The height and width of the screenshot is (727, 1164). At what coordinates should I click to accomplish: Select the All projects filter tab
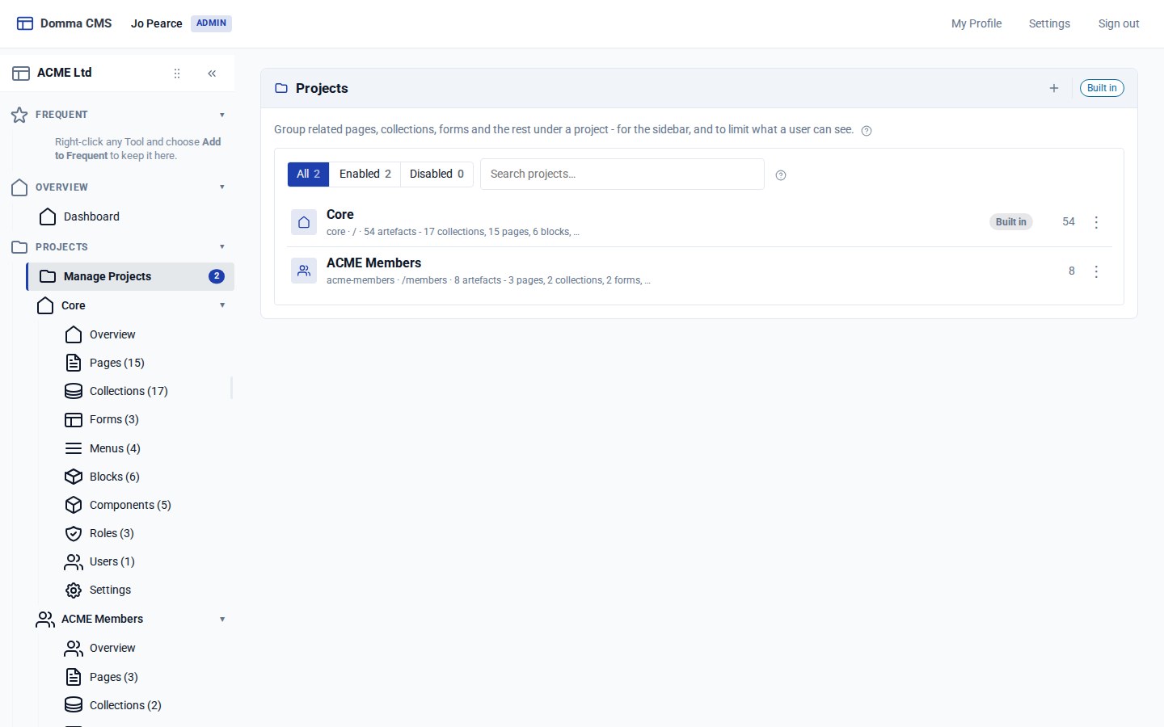[308, 174]
